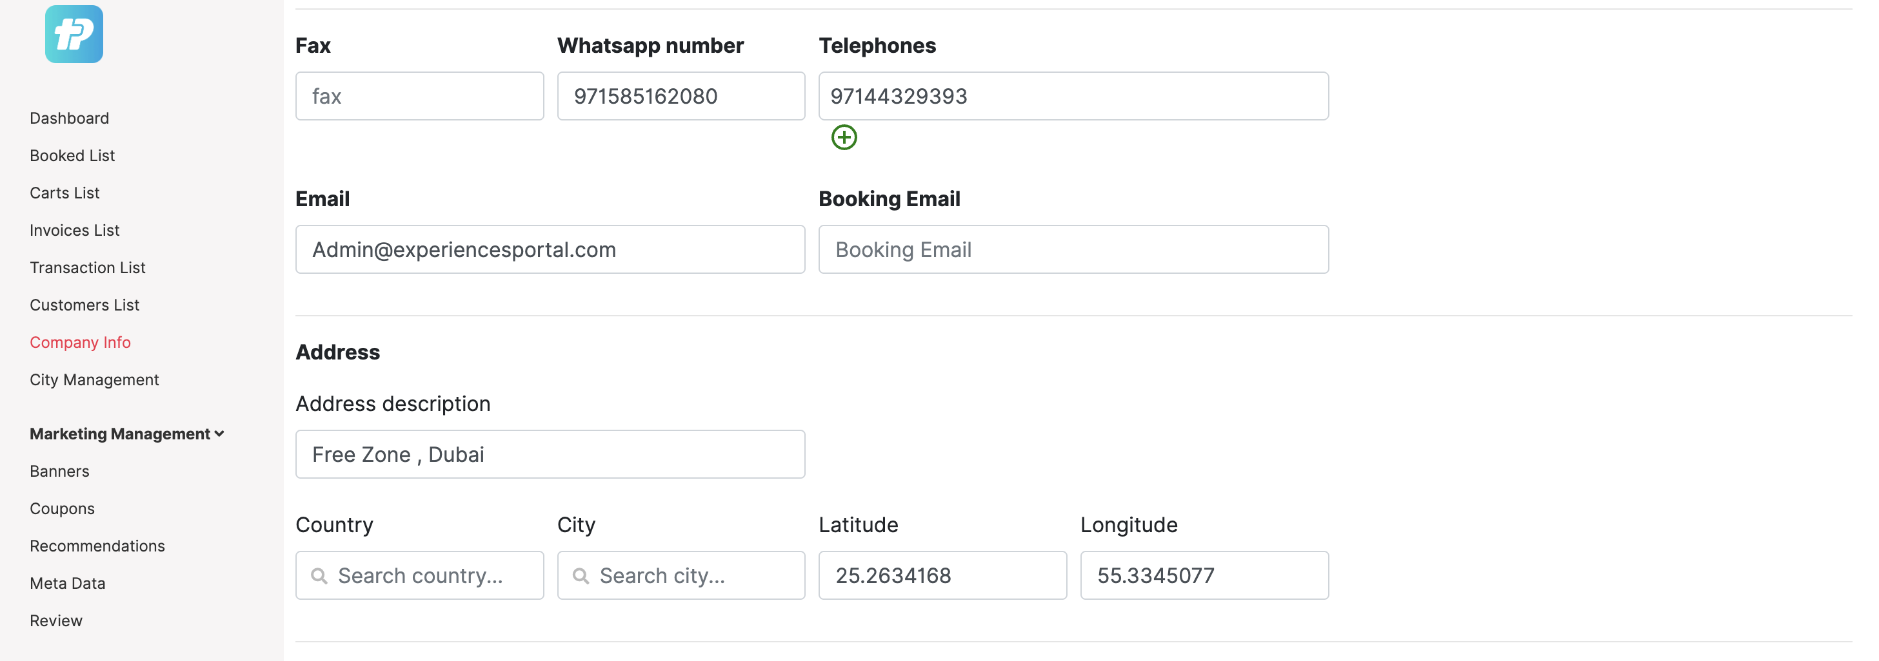Go to Customers List
This screenshot has height=661, width=1879.
(x=85, y=305)
